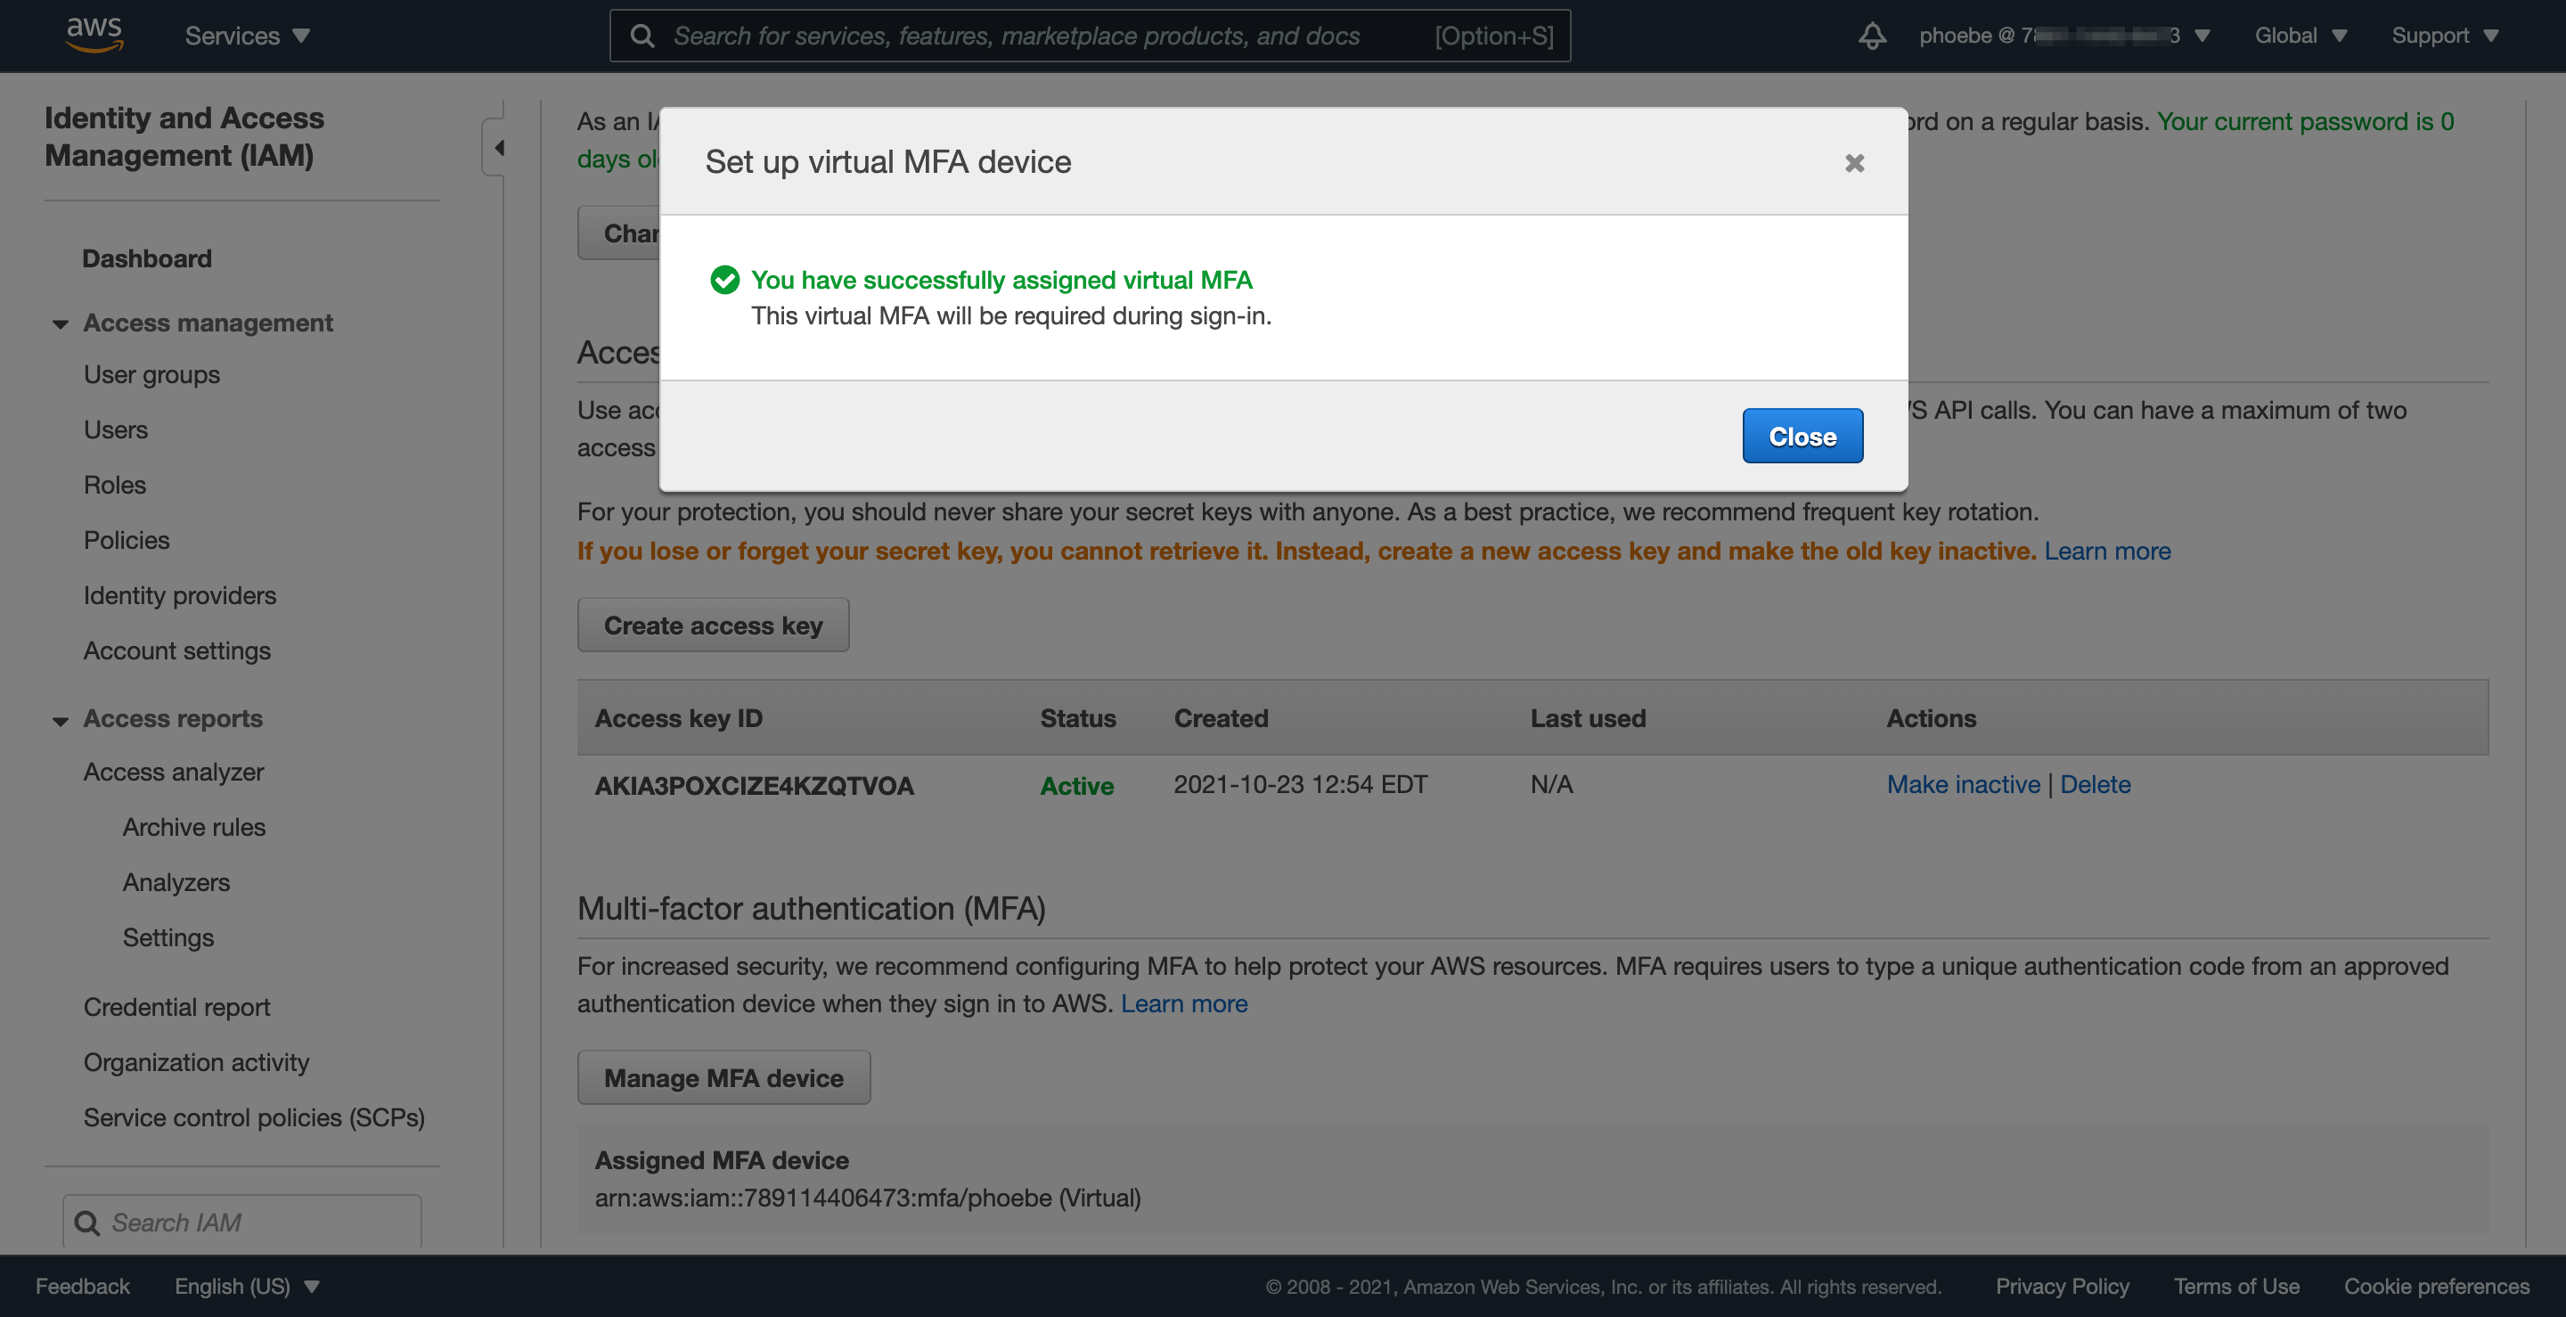Screen dimensions: 2566x1317
Task: Open the Support dropdown menu
Action: (x=2446, y=36)
